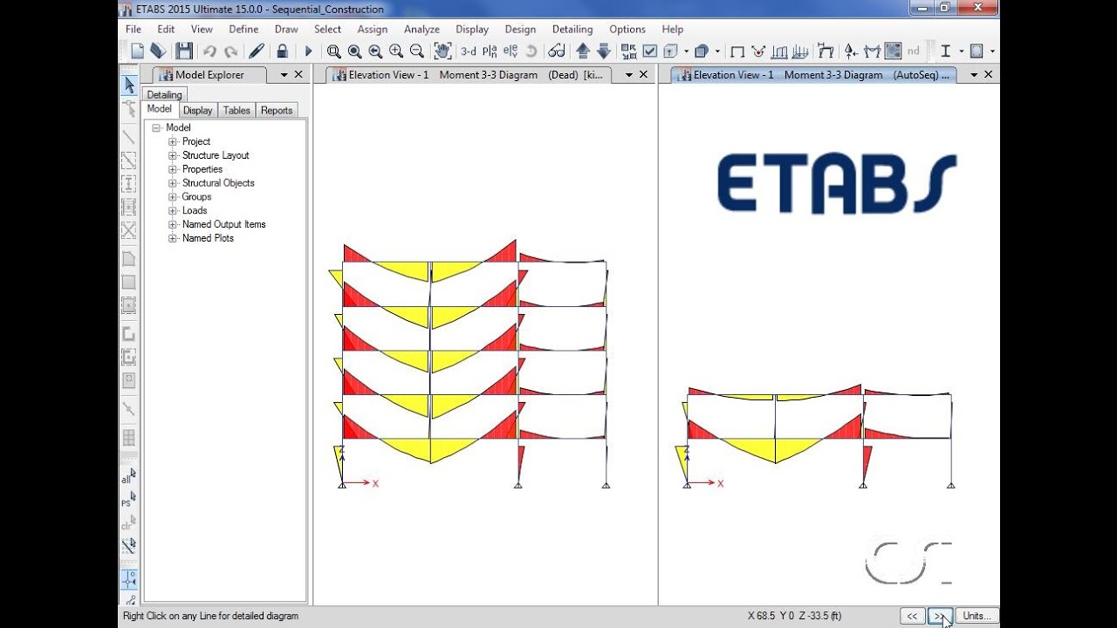Open dropdown beside rectangular section icon
The width and height of the screenshot is (1117, 628).
pos(992,51)
